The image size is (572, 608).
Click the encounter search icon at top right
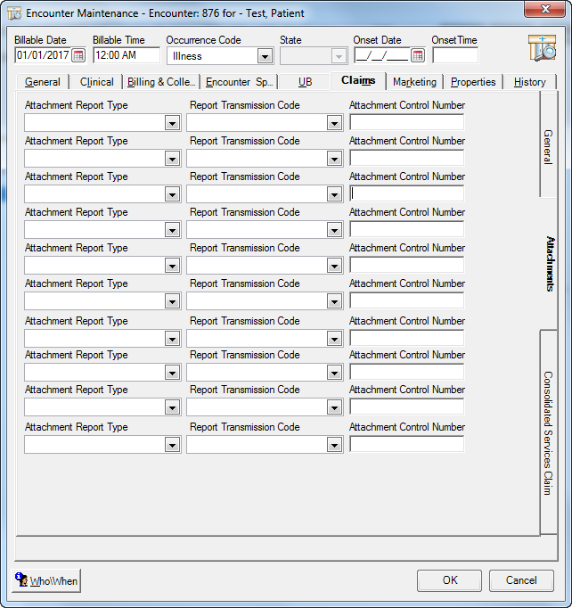tap(541, 48)
